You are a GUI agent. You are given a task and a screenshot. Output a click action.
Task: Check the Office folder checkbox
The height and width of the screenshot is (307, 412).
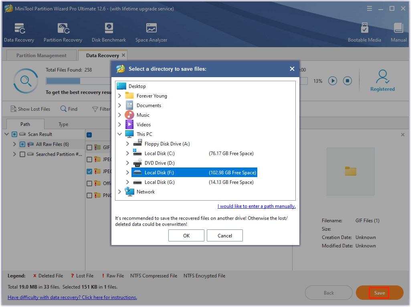[89, 183]
